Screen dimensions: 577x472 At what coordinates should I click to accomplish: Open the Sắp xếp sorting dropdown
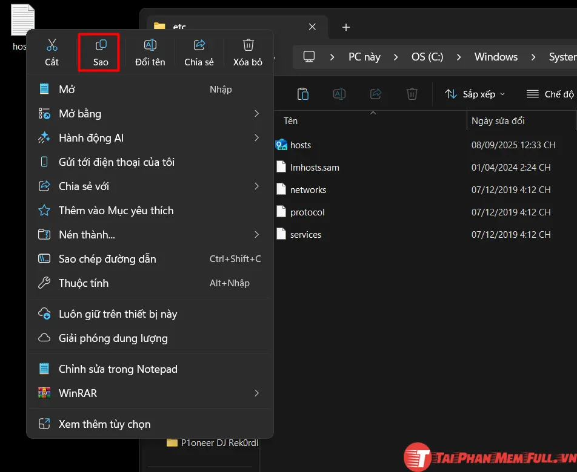coord(475,94)
